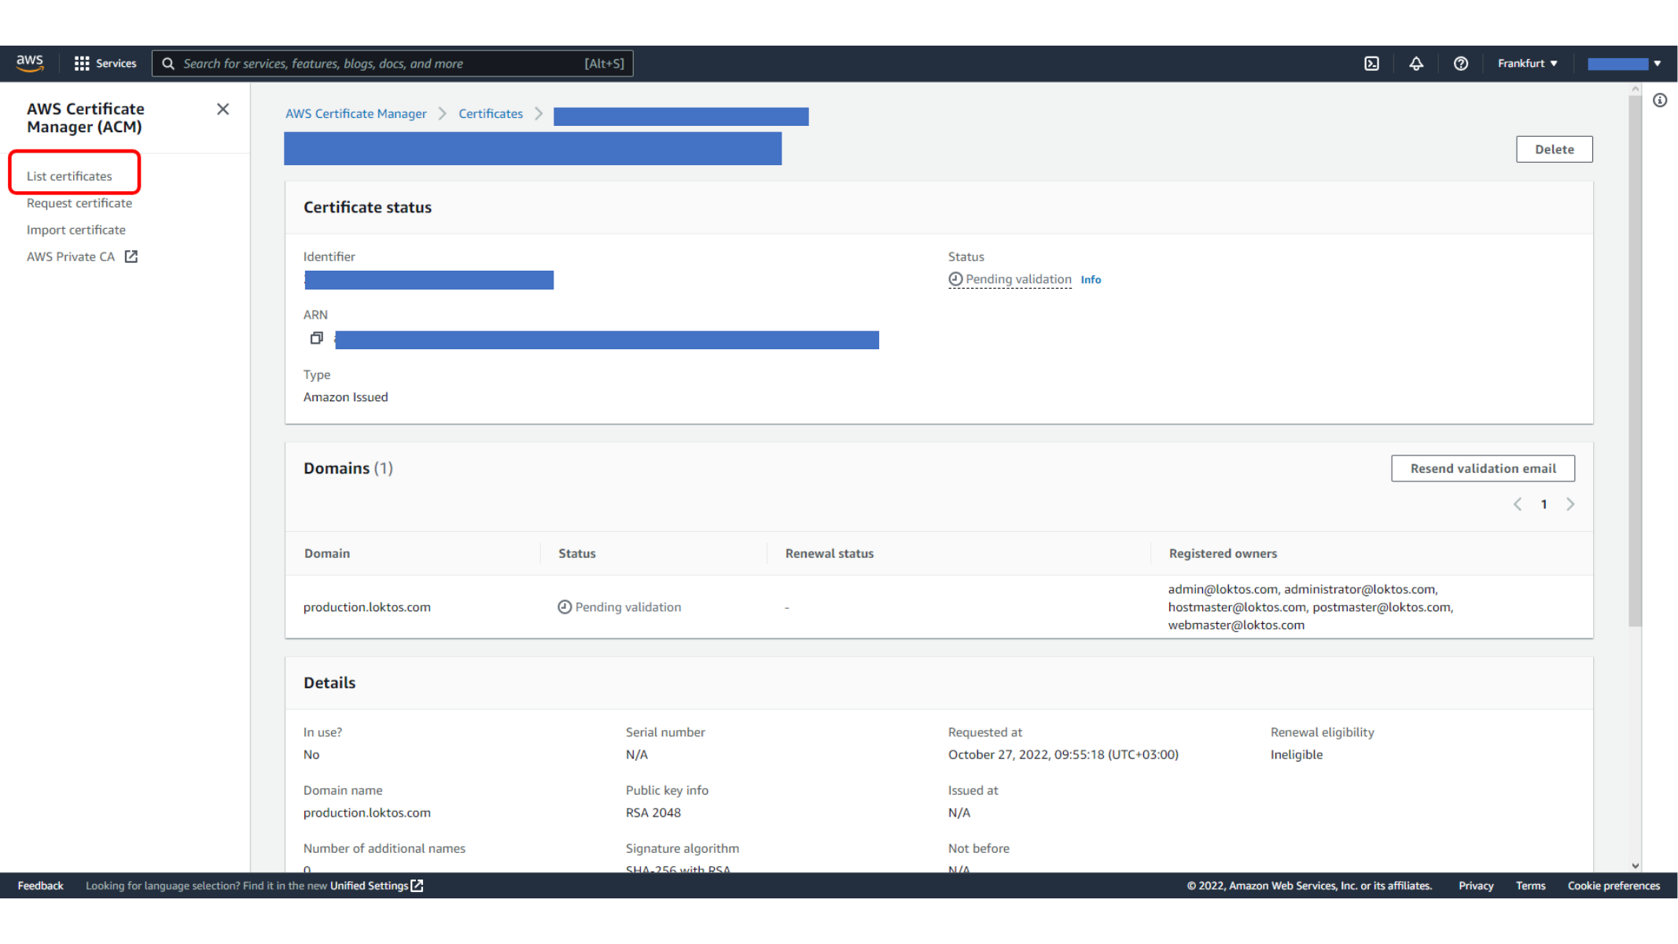The width and height of the screenshot is (1678, 944).
Task: Open the account menu dropdown
Action: (x=1624, y=64)
